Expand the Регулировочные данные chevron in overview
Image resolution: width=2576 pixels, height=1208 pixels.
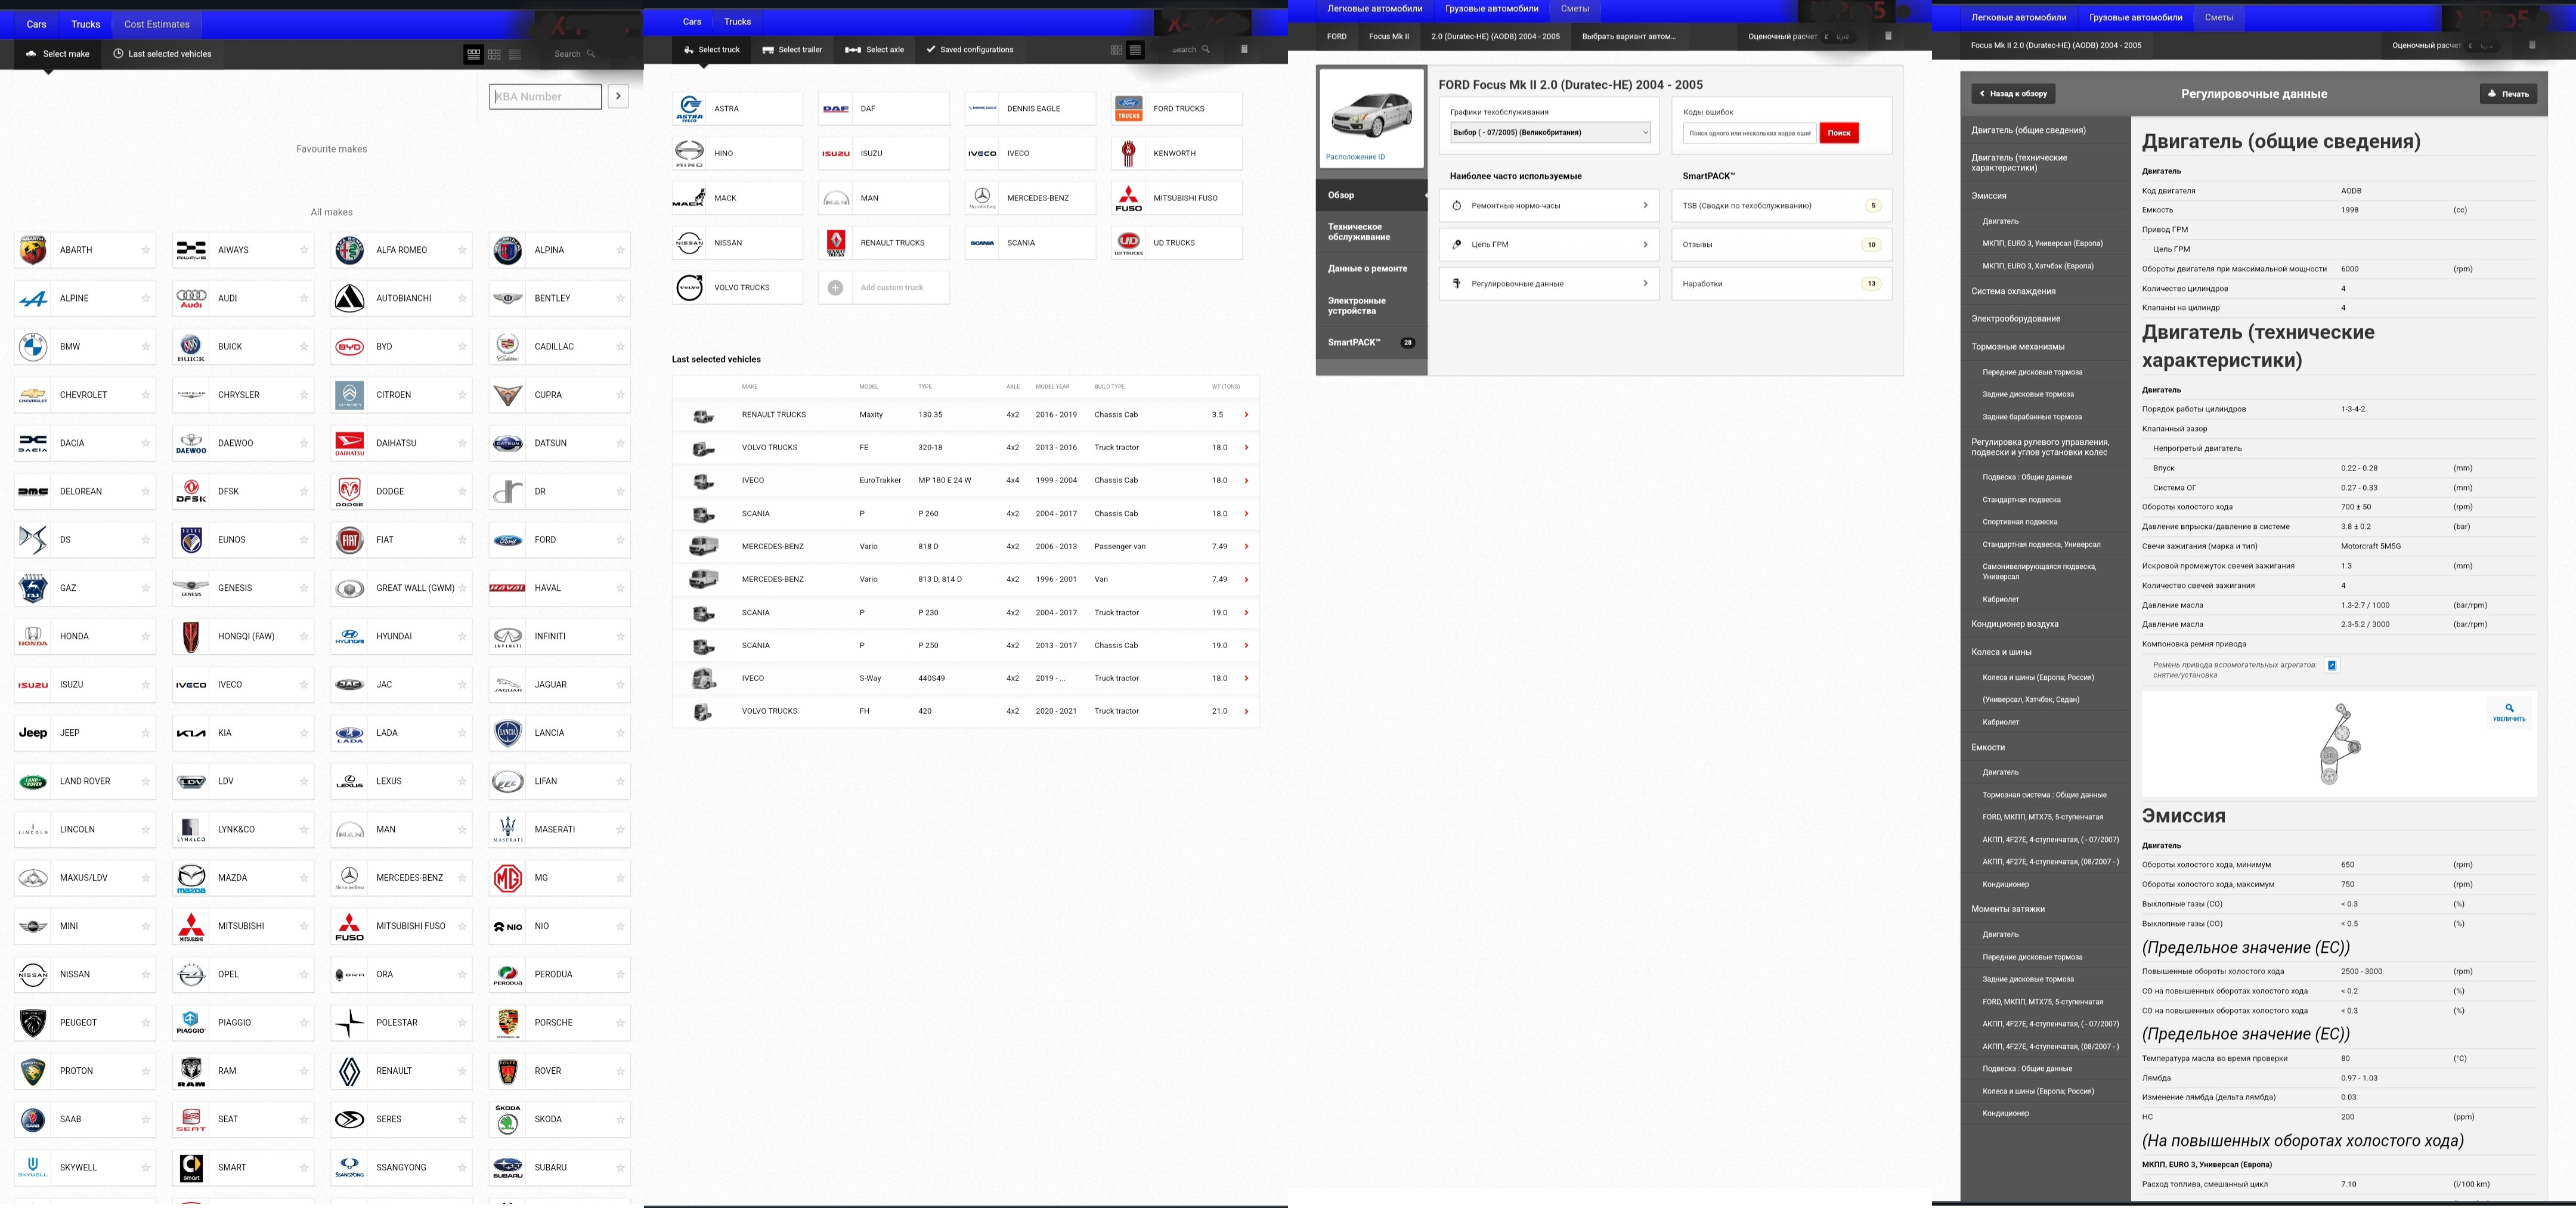(1645, 284)
